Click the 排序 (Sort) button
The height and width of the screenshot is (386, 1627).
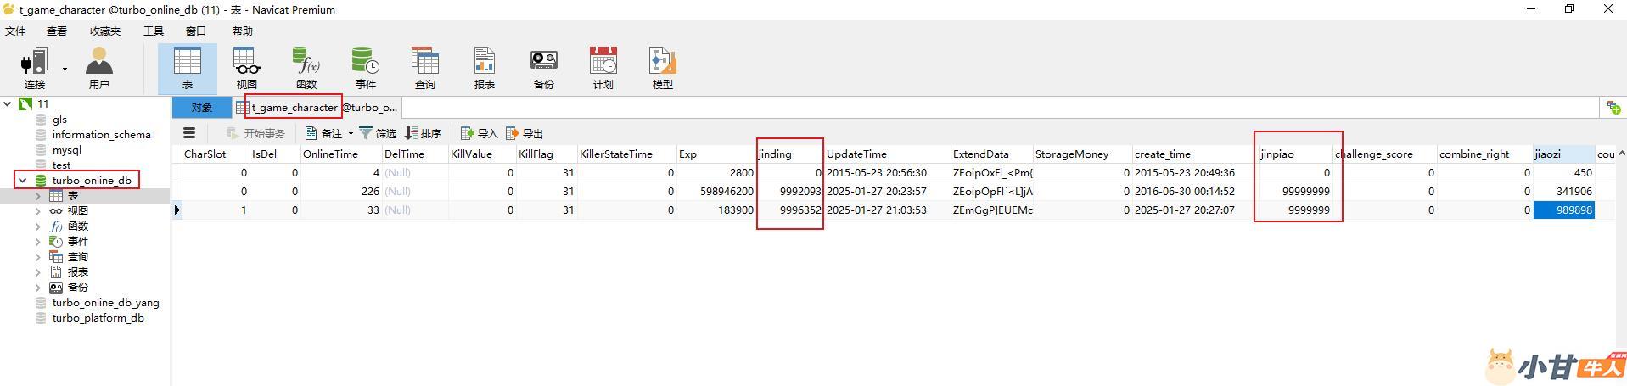coord(424,134)
